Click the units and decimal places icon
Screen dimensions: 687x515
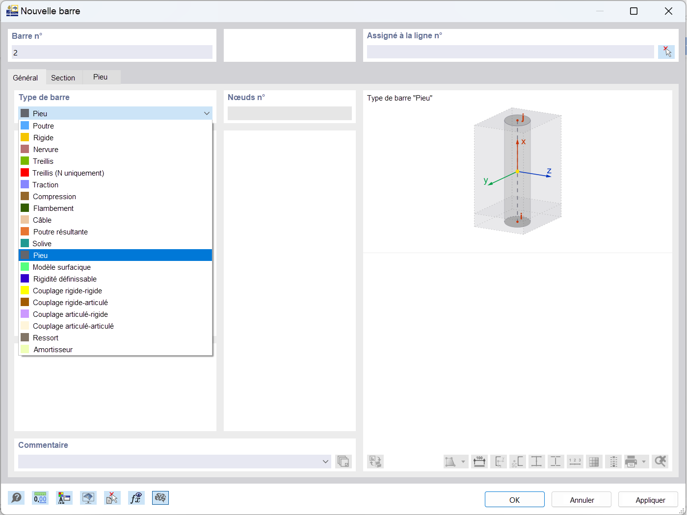point(40,498)
